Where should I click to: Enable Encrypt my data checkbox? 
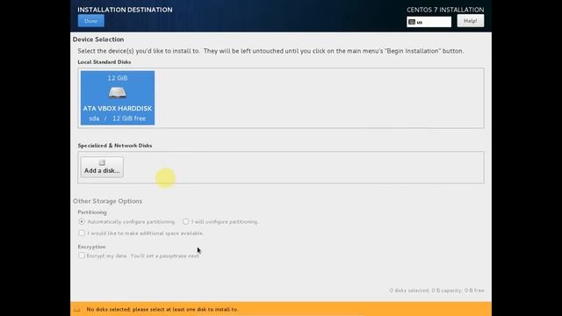(82, 255)
